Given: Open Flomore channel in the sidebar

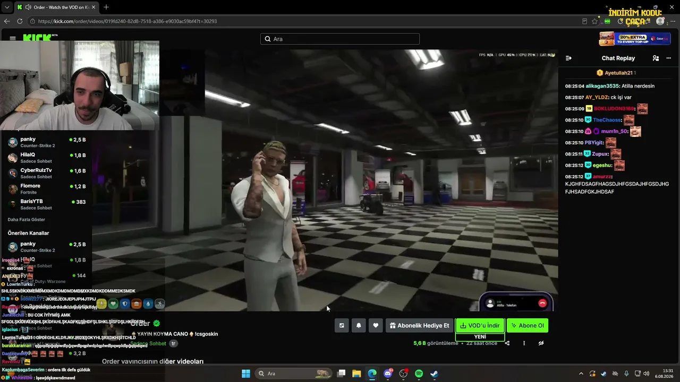Looking at the screenshot, I should click(x=47, y=189).
